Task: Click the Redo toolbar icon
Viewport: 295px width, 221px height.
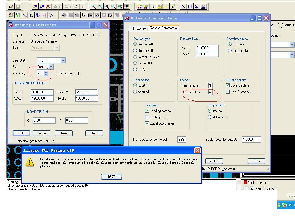Action: coord(66,7)
